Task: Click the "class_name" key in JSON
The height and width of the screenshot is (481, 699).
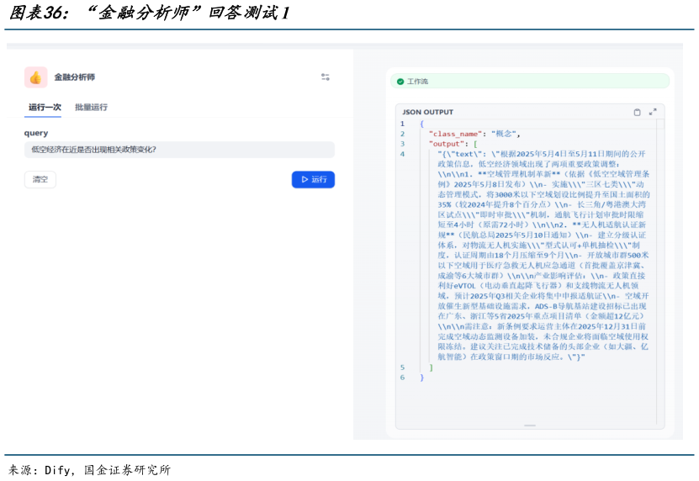Action: click(x=456, y=134)
